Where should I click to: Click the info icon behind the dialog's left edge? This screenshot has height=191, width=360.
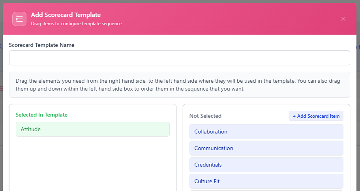point(1,46)
